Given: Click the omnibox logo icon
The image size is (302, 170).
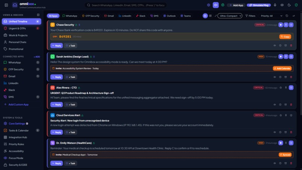Looking at the screenshot, I should point(15,5).
